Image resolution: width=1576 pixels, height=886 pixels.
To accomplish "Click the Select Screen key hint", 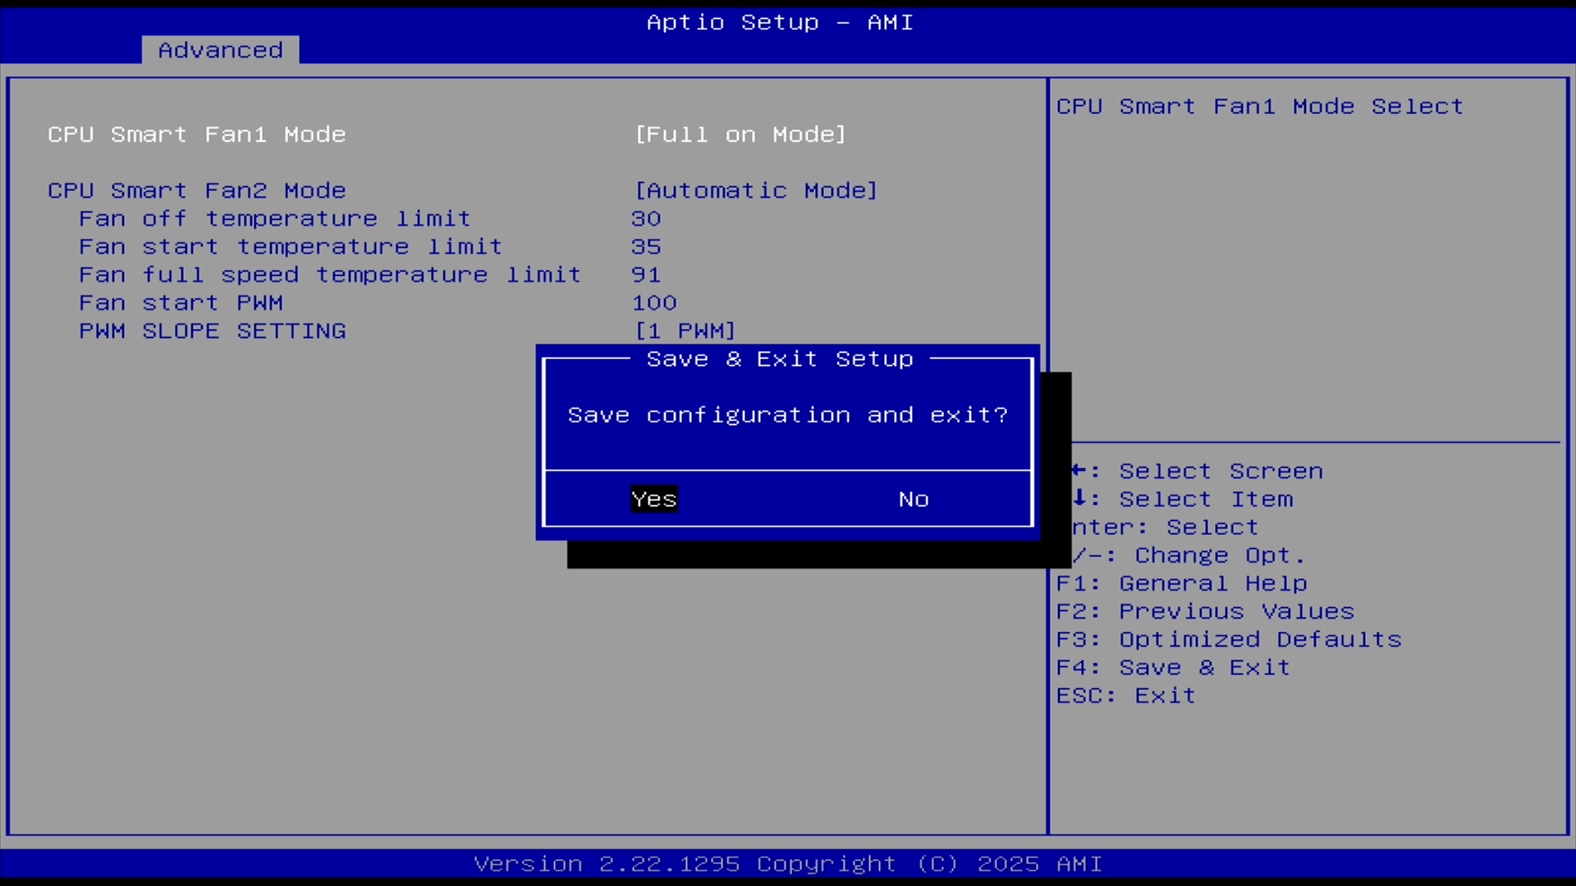I will pyautogui.click(x=1198, y=471).
